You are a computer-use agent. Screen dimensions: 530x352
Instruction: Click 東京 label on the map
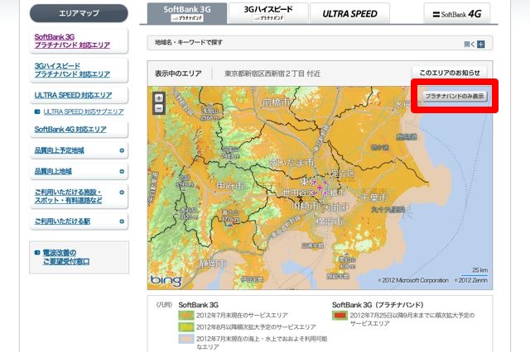click(309, 182)
